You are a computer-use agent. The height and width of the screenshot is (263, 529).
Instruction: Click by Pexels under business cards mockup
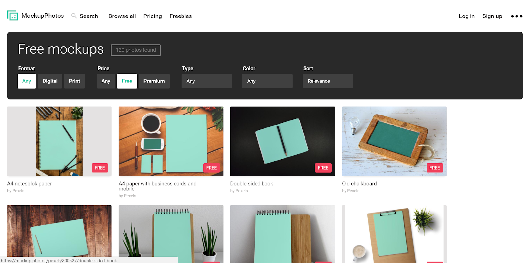pos(127,196)
